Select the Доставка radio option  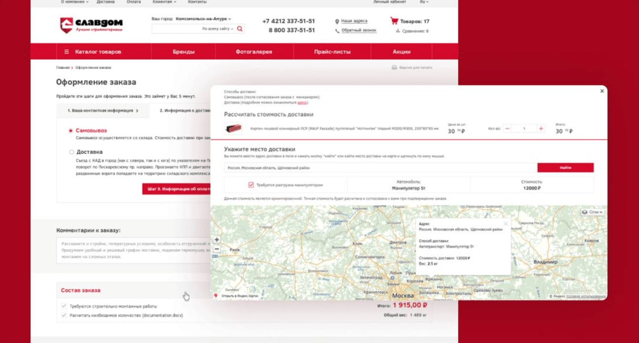click(72, 152)
